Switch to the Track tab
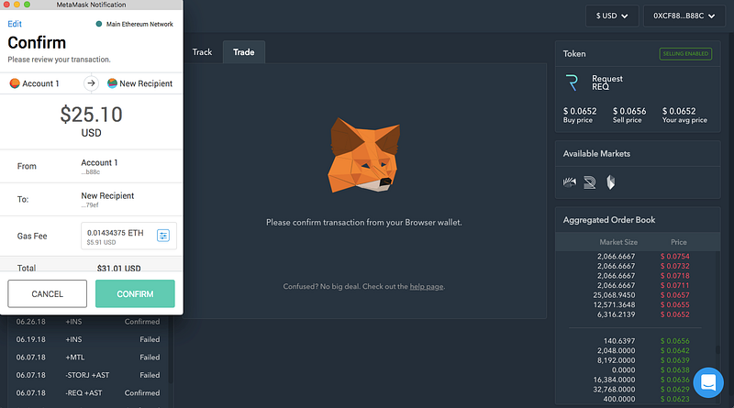 tap(202, 52)
